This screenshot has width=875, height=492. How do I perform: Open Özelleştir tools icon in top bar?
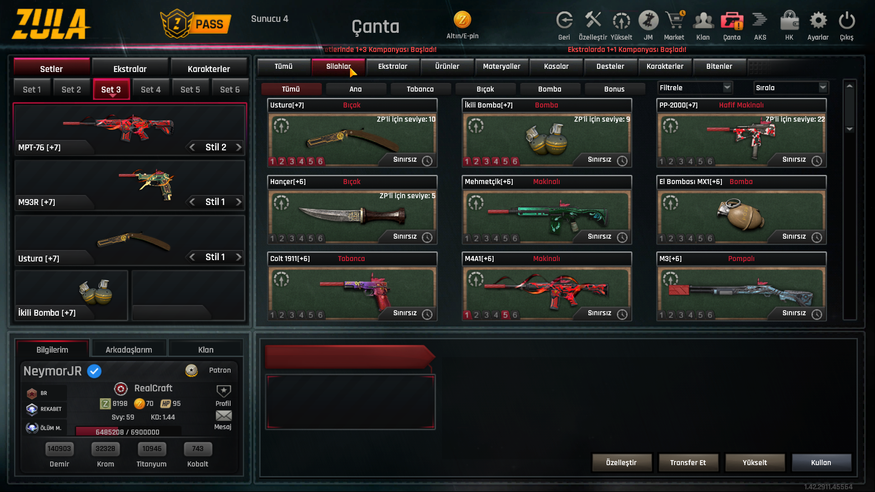point(593,20)
